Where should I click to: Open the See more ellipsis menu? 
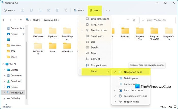pyautogui.click(x=108, y=11)
